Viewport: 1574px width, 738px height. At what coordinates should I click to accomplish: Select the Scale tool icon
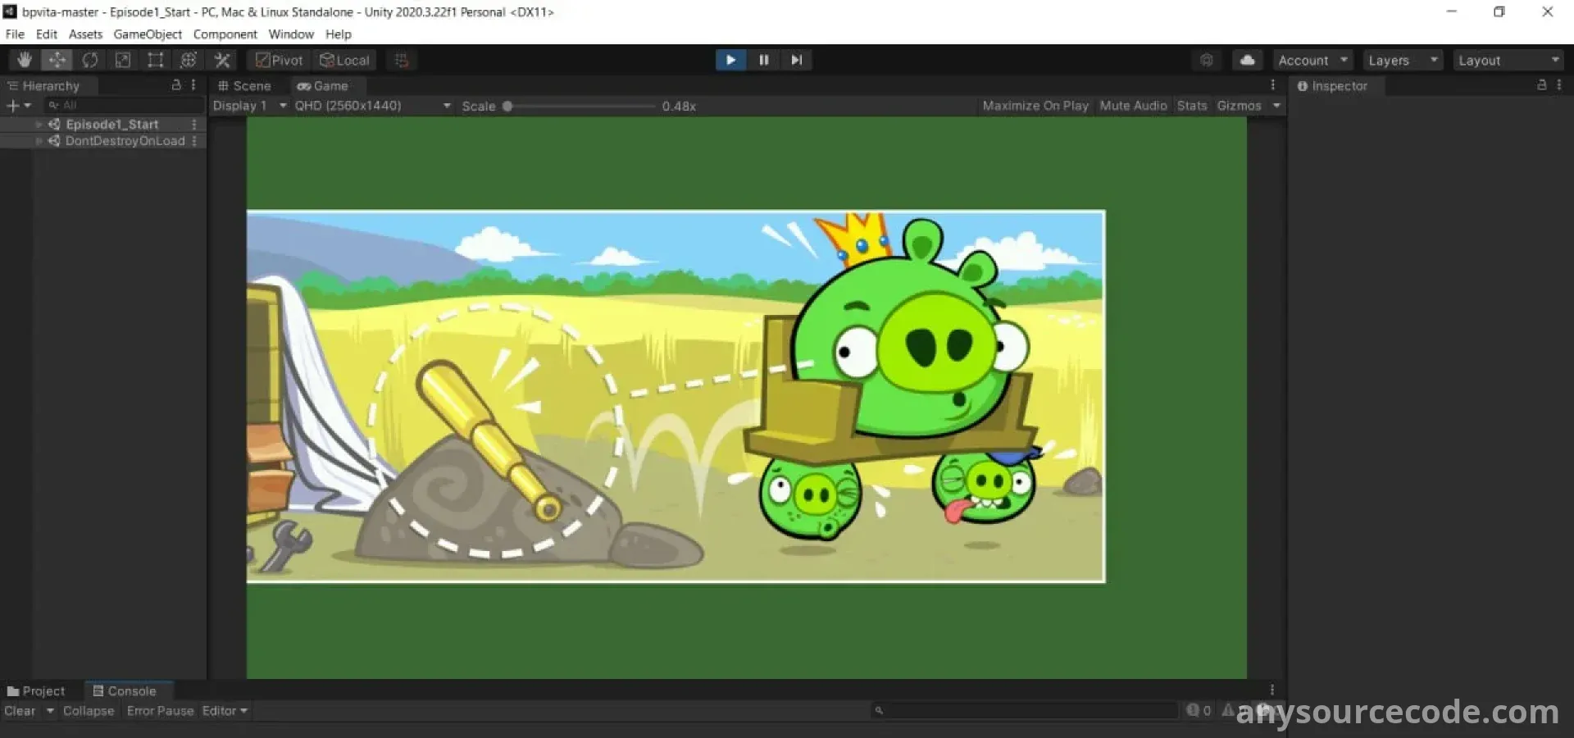point(123,60)
